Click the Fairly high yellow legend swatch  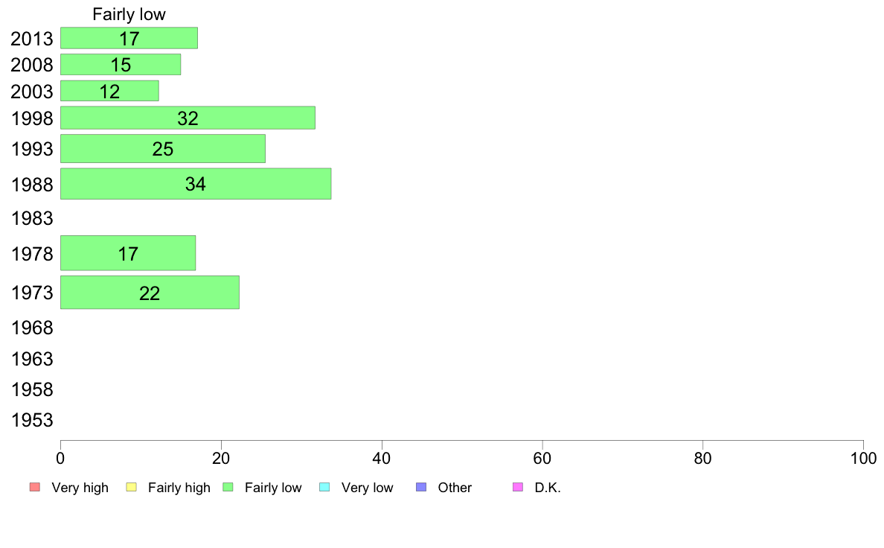tap(132, 487)
